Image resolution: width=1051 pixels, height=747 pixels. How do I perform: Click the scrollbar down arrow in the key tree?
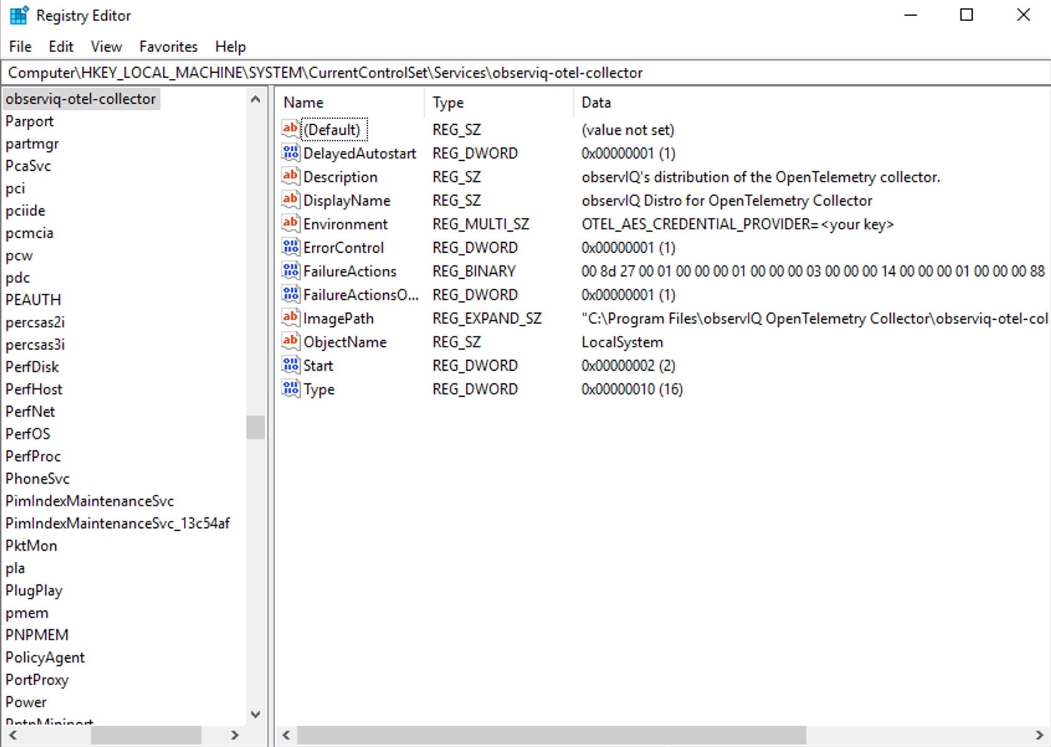(x=255, y=714)
